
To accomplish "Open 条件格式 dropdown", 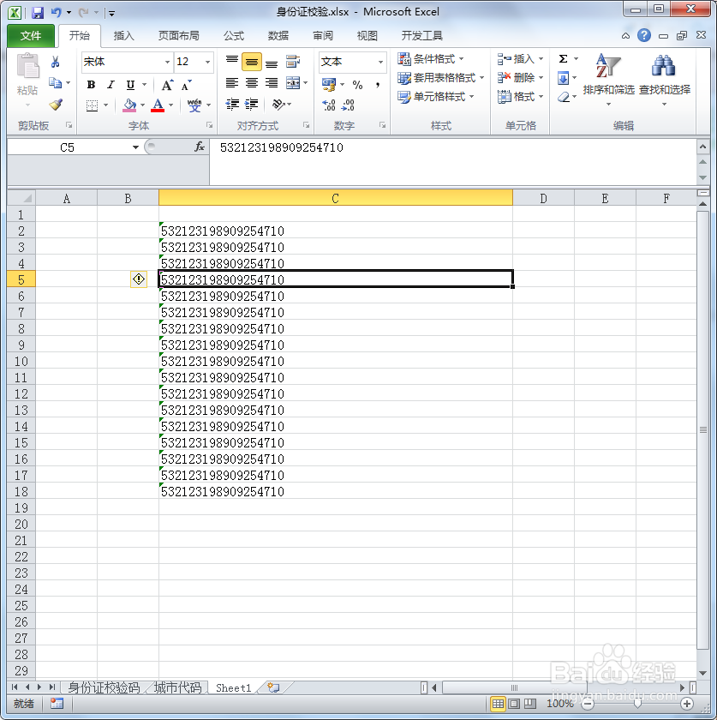I will 431,59.
